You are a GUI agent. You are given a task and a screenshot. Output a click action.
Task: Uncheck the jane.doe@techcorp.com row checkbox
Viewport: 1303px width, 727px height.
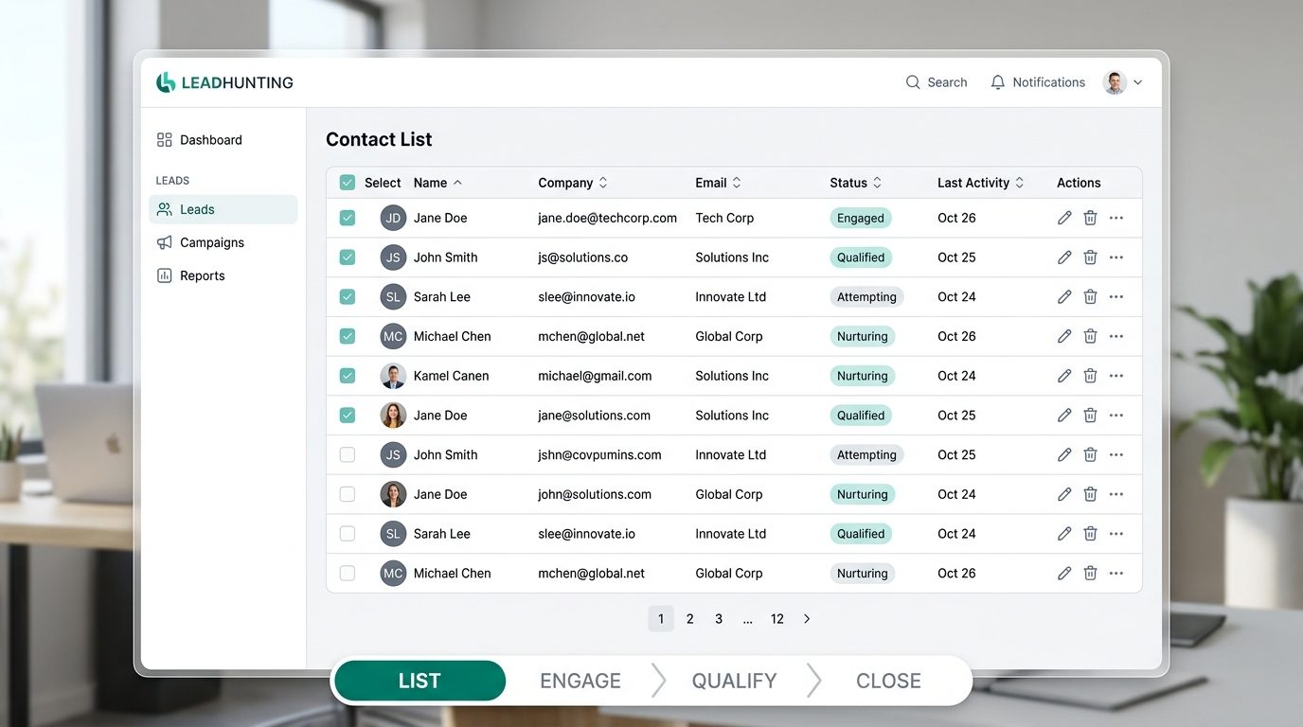[x=348, y=218]
